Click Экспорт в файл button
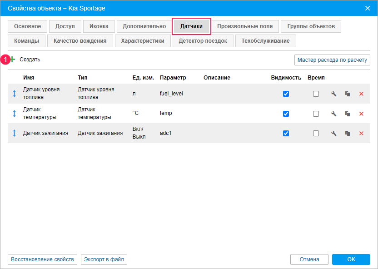 (x=104, y=259)
